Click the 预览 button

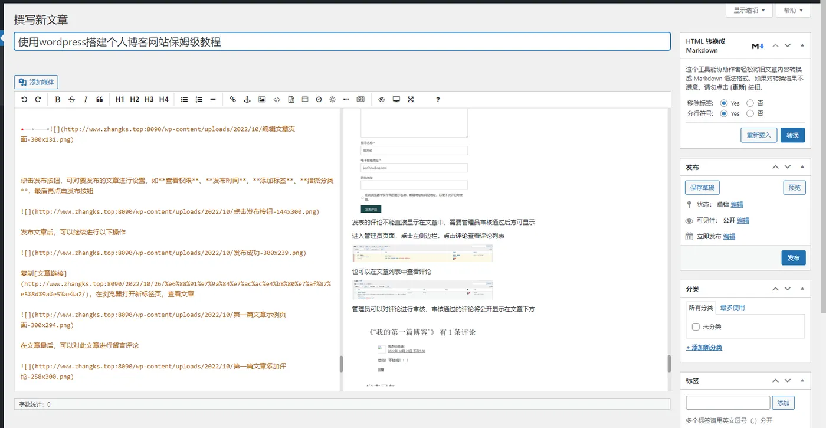point(794,188)
